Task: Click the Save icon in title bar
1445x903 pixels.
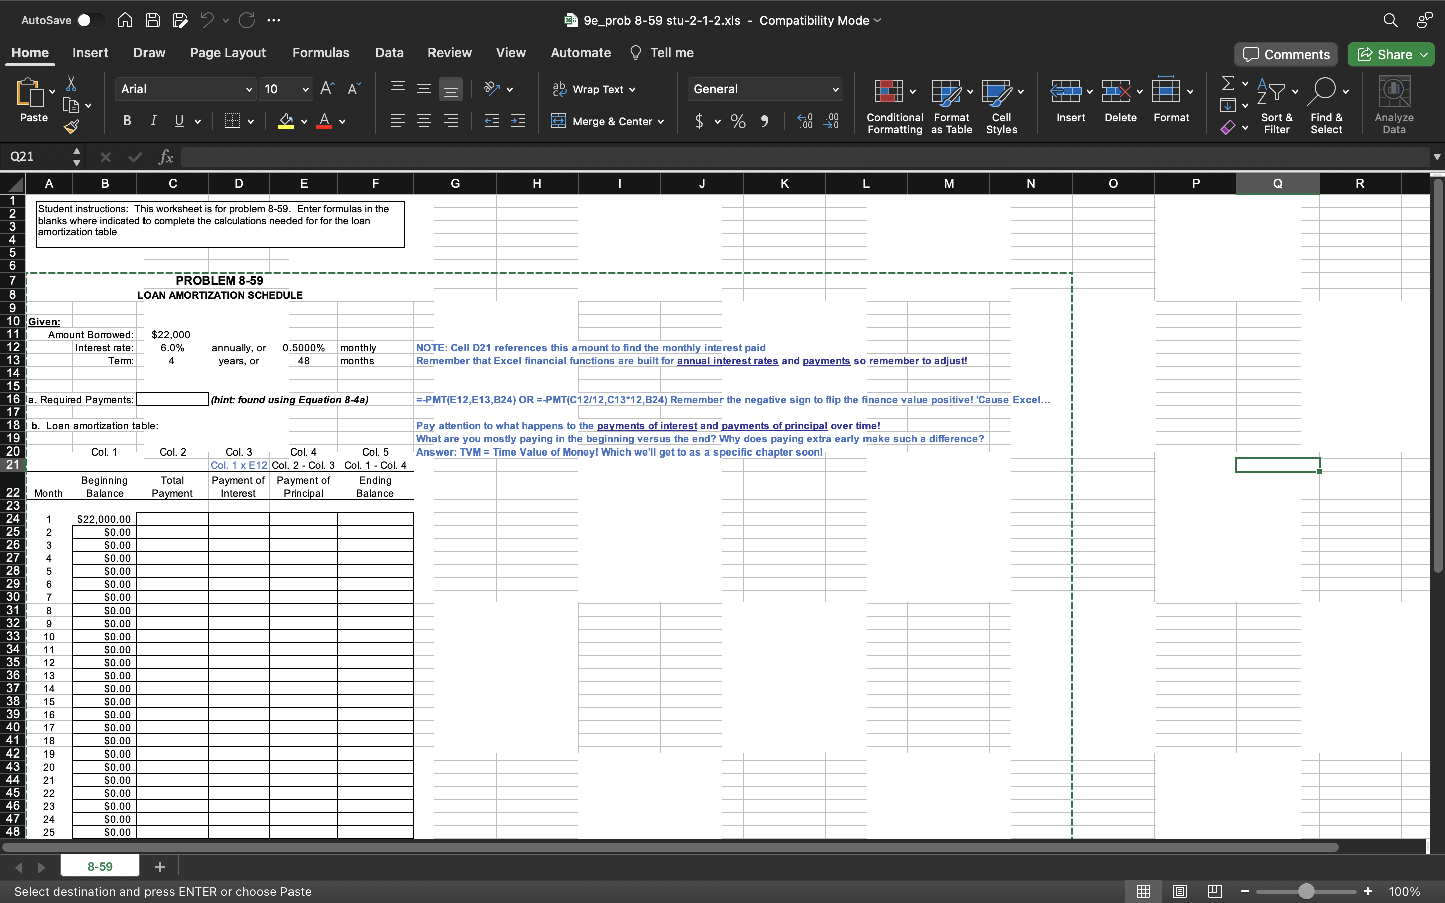Action: coord(152,20)
